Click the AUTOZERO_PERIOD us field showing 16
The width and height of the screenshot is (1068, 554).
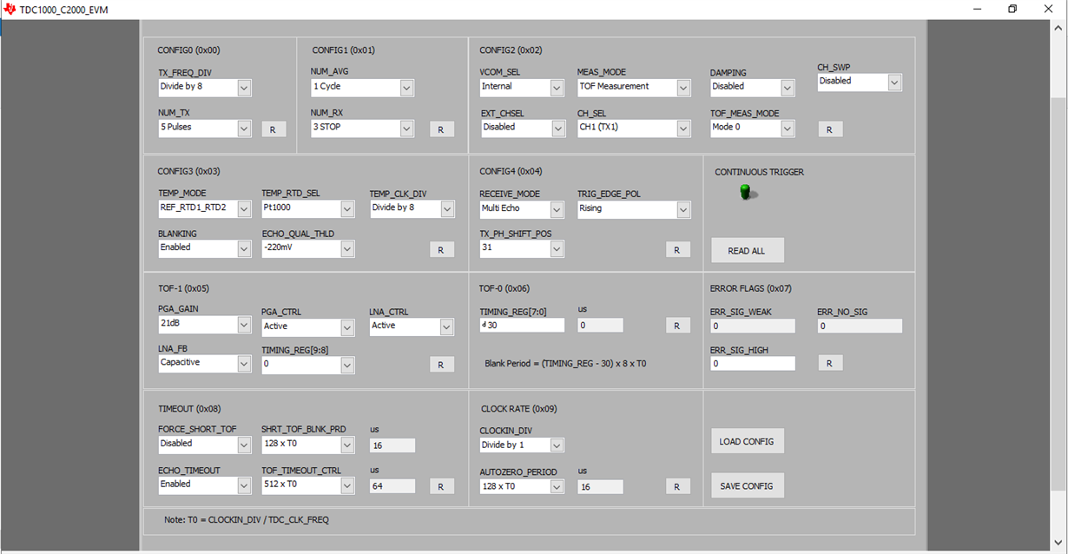[x=600, y=486]
